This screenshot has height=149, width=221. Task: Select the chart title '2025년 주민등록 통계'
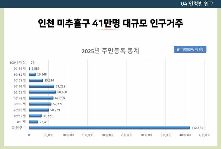click(x=110, y=51)
